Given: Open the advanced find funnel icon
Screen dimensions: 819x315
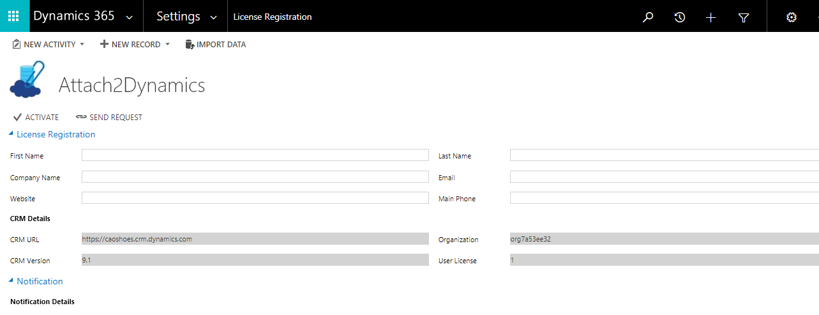Looking at the screenshot, I should [743, 17].
